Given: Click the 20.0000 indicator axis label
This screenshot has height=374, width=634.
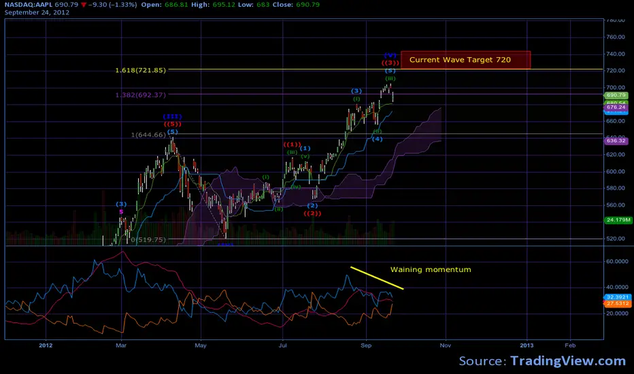Looking at the screenshot, I should coord(617,313).
